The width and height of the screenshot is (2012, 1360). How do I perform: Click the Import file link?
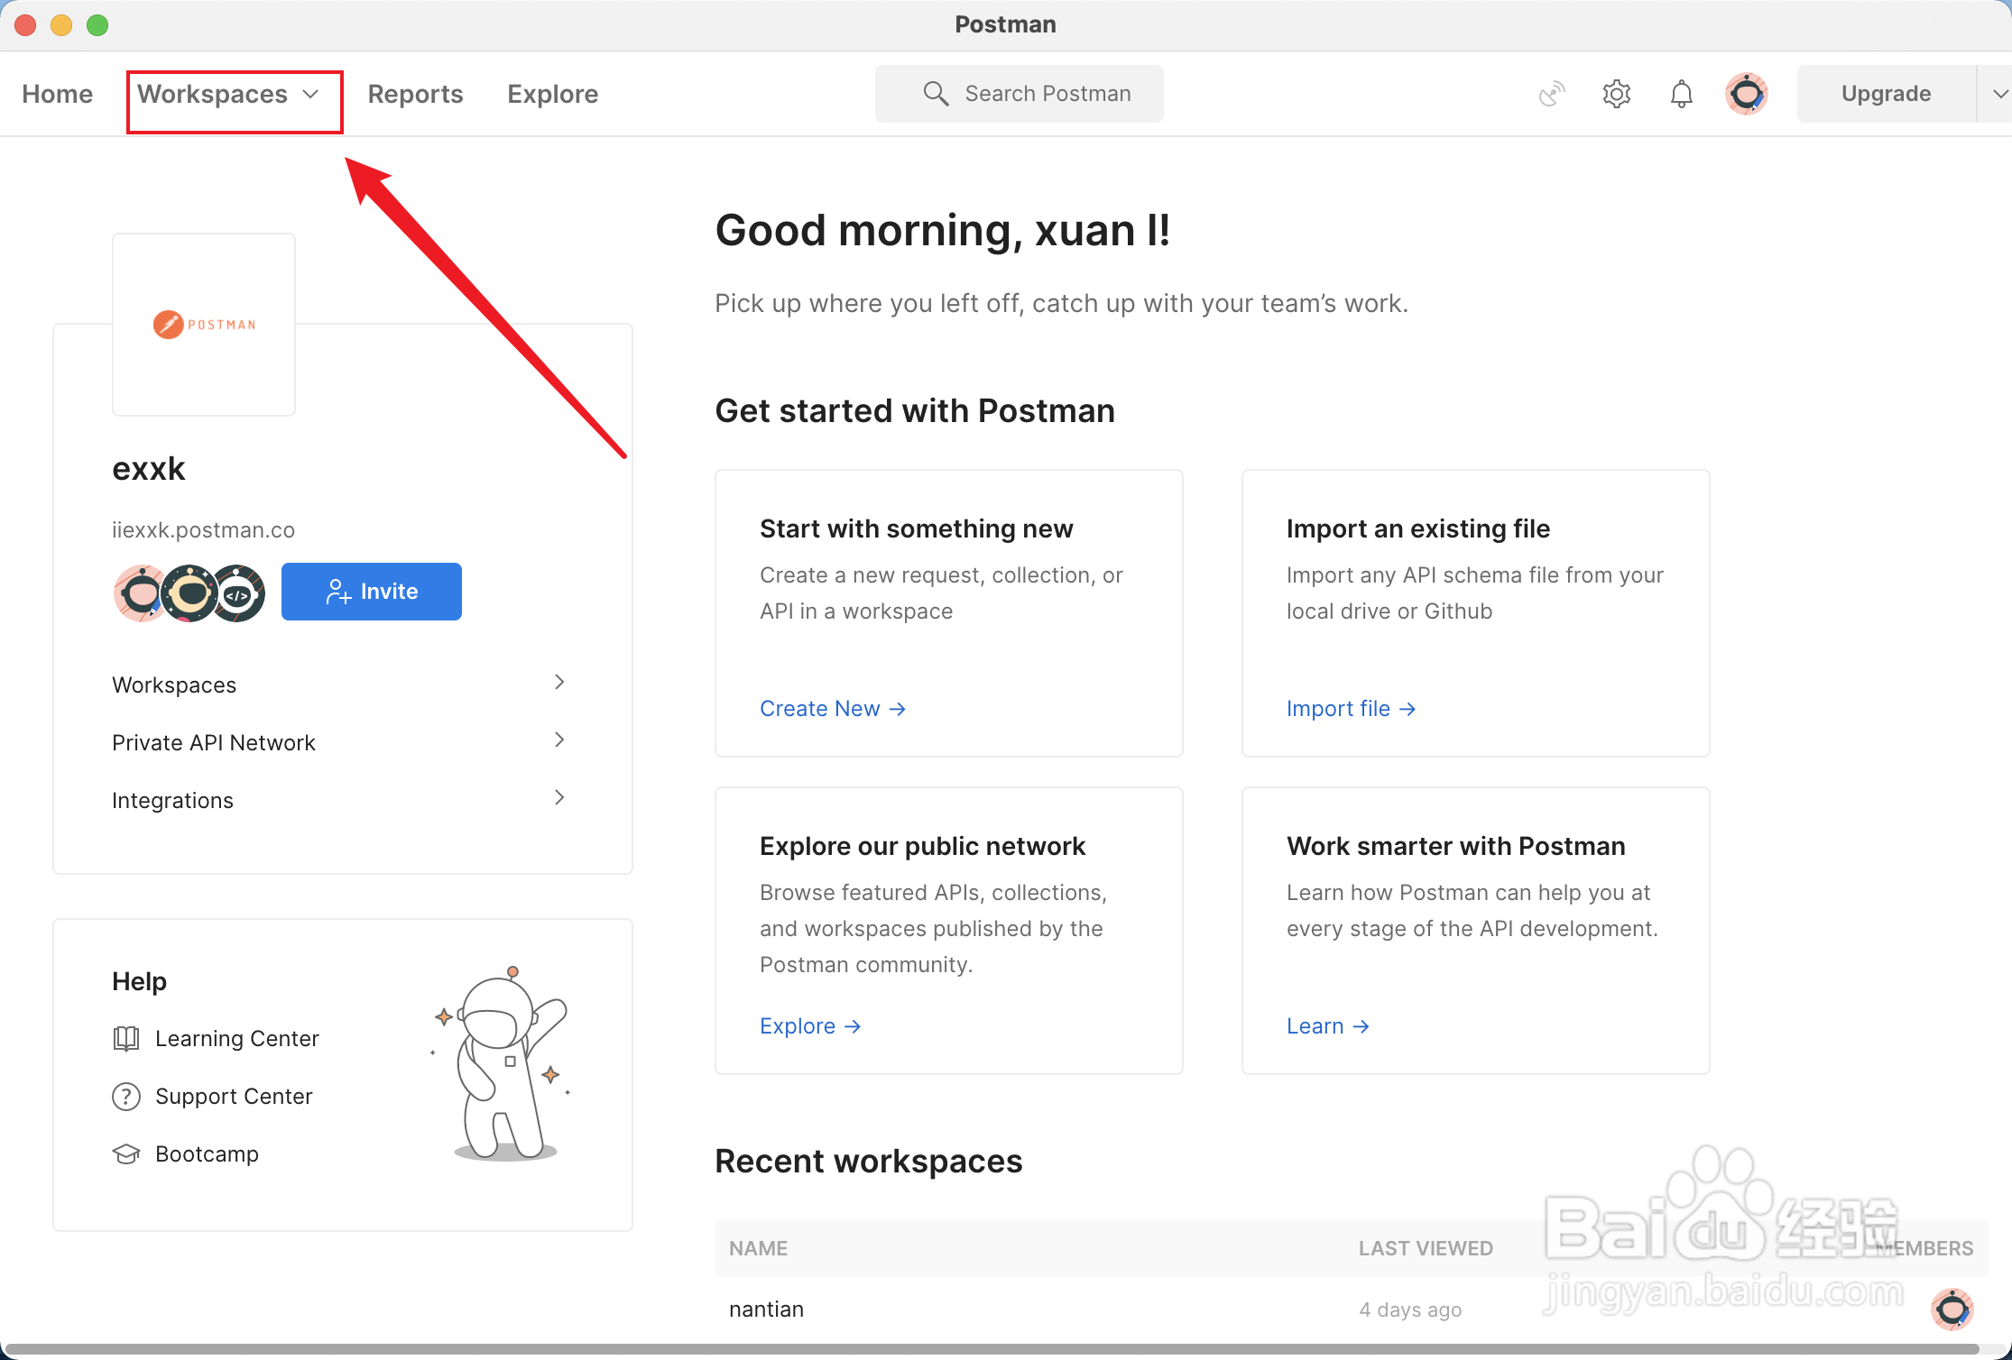pyautogui.click(x=1350, y=709)
